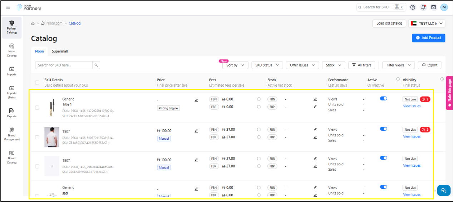Open Brand Management in the sidebar
The image size is (454, 202).
11,134
